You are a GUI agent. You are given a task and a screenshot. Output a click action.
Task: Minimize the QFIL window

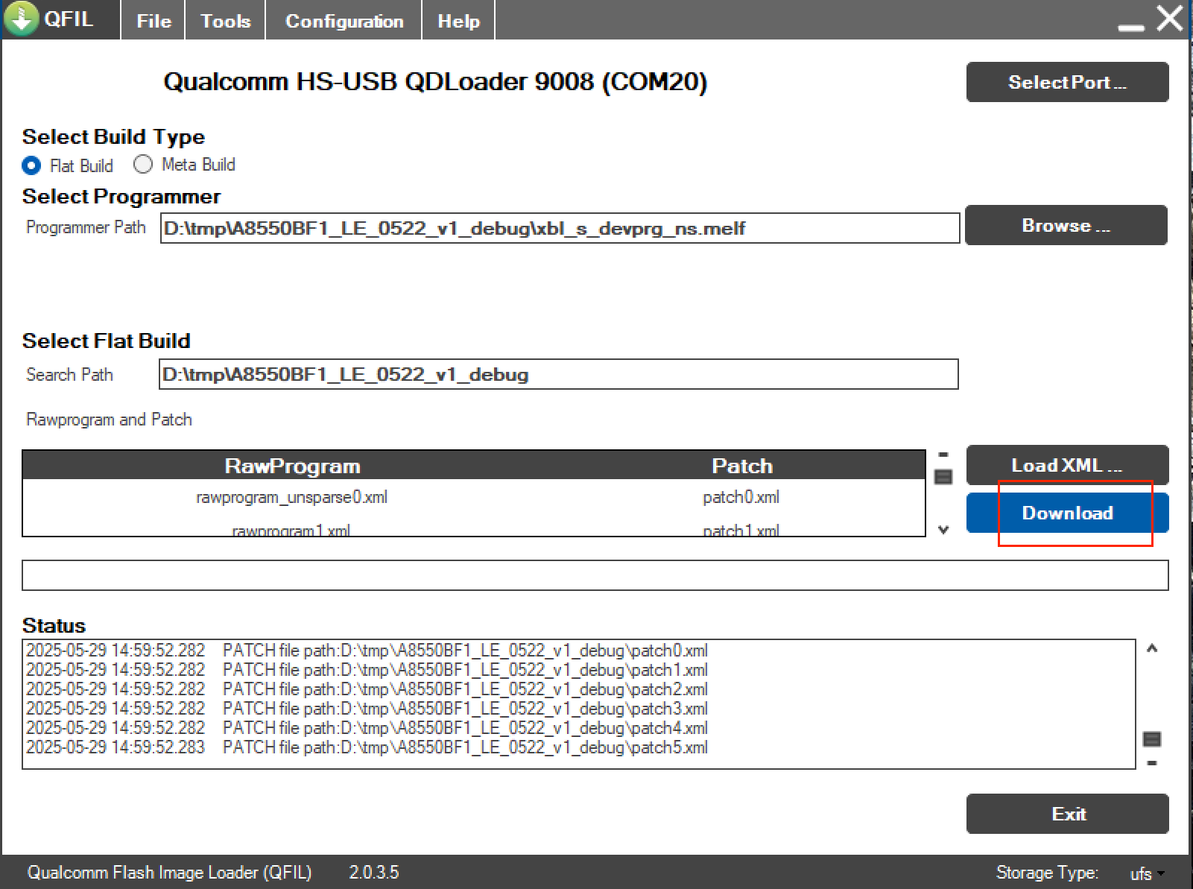tap(1131, 28)
